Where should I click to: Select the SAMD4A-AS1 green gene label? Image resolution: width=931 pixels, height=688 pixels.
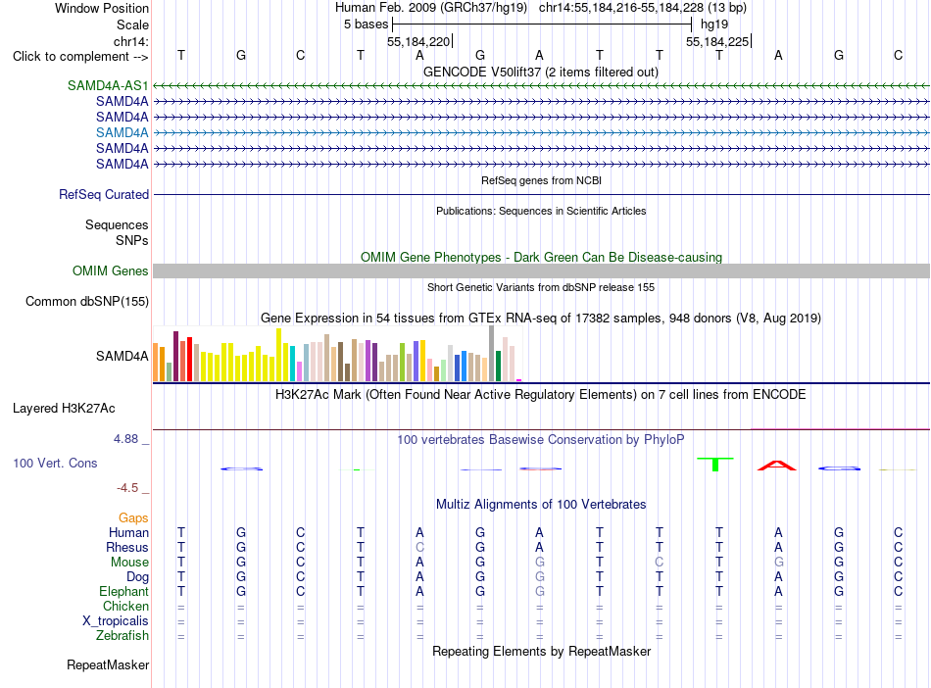108,85
